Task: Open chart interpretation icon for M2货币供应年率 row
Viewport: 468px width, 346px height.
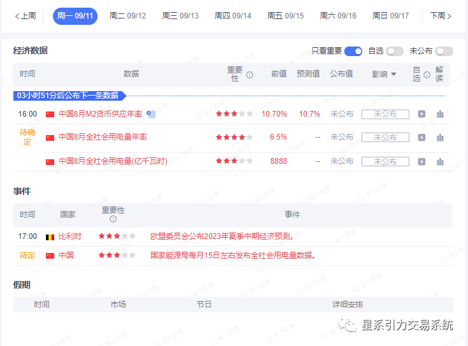Action: point(440,114)
